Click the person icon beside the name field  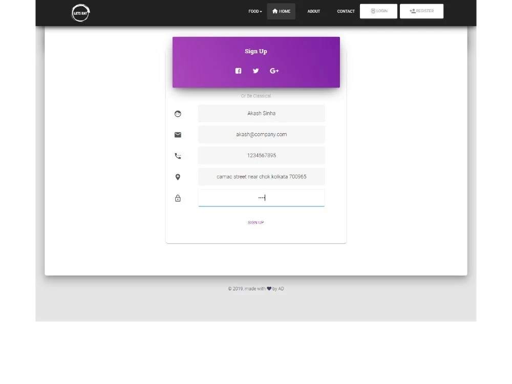(x=178, y=113)
